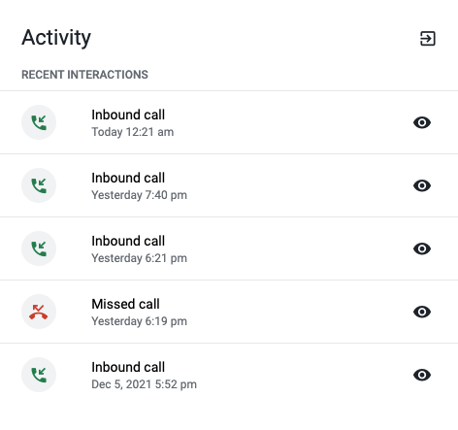This screenshot has width=458, height=430.
Task: Click the green phone icon for Today 12:21 am
Action: click(39, 122)
